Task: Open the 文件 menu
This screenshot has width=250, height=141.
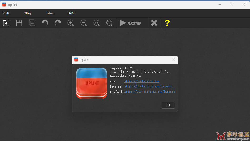Action: pyautogui.click(x=6, y=13)
